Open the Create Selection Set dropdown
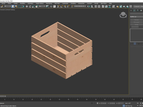Viewport: 143px width, 107px height. pos(80,6)
